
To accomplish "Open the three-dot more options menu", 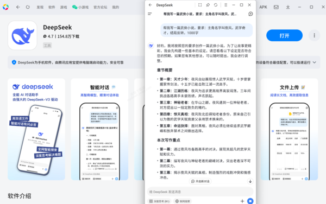I will coord(314,35).
